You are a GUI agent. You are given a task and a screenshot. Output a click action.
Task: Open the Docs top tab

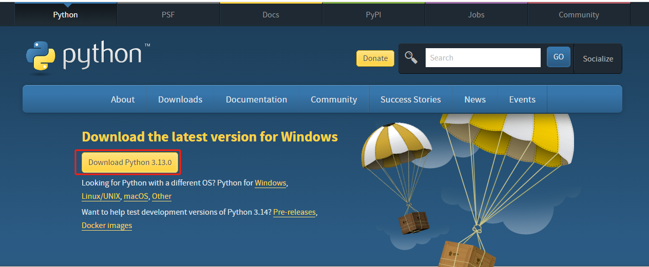point(271,15)
